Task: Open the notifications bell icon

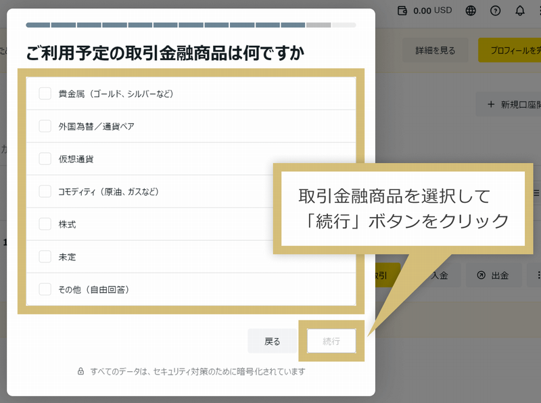Action: tap(520, 11)
